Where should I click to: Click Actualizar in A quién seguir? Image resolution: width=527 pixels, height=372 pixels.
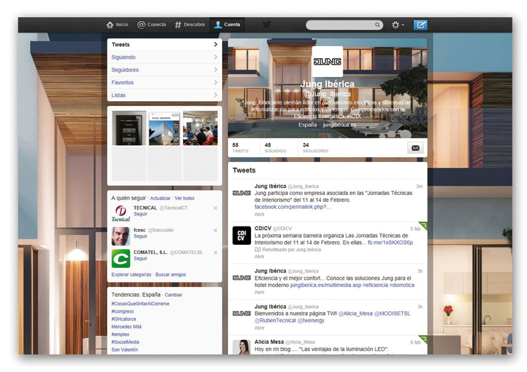pyautogui.click(x=160, y=198)
